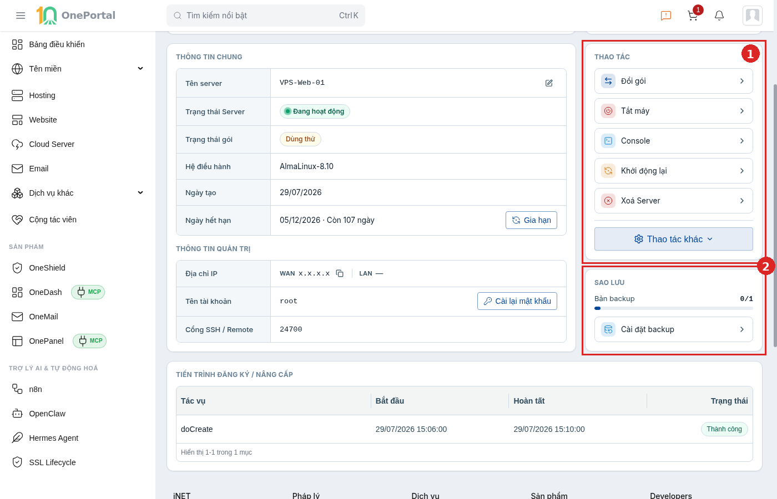Click the Khởi động lại restart icon
Viewport: 777px width, 499px height.
[x=608, y=171]
